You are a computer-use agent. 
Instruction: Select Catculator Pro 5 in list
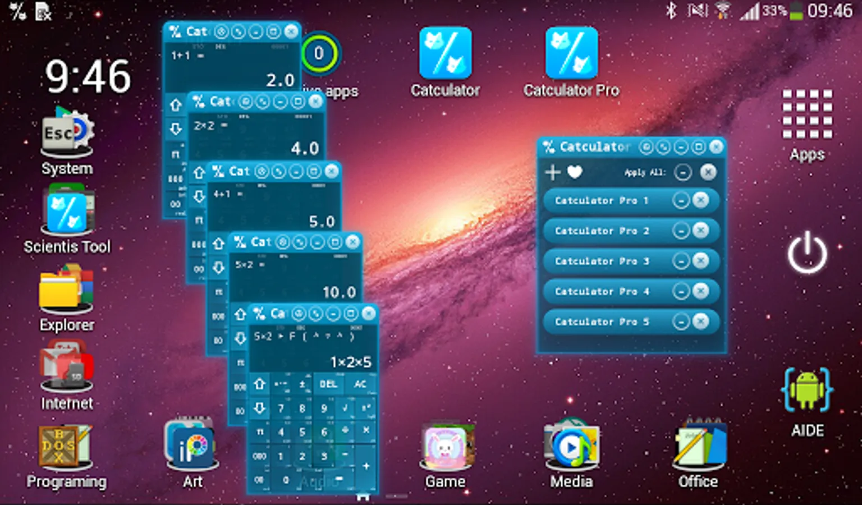[630, 322]
